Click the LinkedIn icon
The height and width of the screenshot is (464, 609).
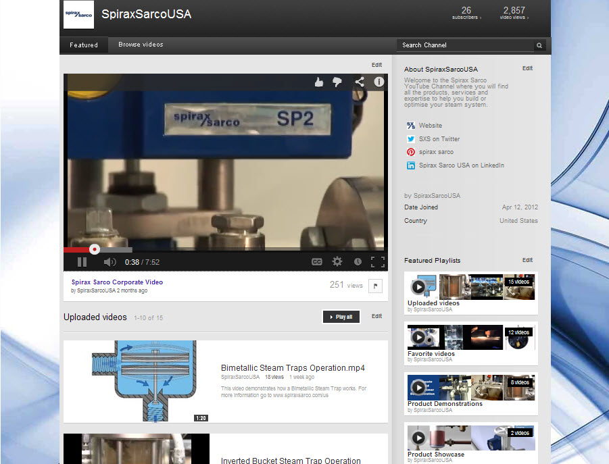point(410,165)
